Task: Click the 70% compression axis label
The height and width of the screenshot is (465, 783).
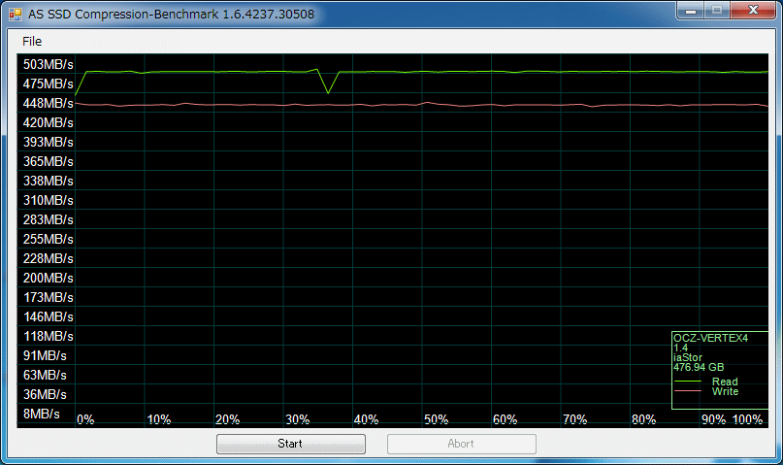Action: (x=574, y=419)
